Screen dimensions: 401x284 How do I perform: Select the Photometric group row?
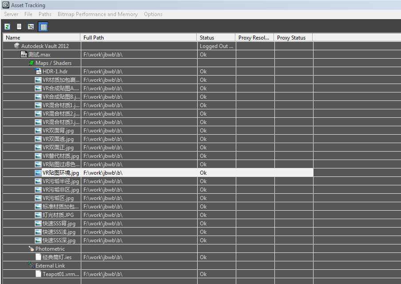158,249
